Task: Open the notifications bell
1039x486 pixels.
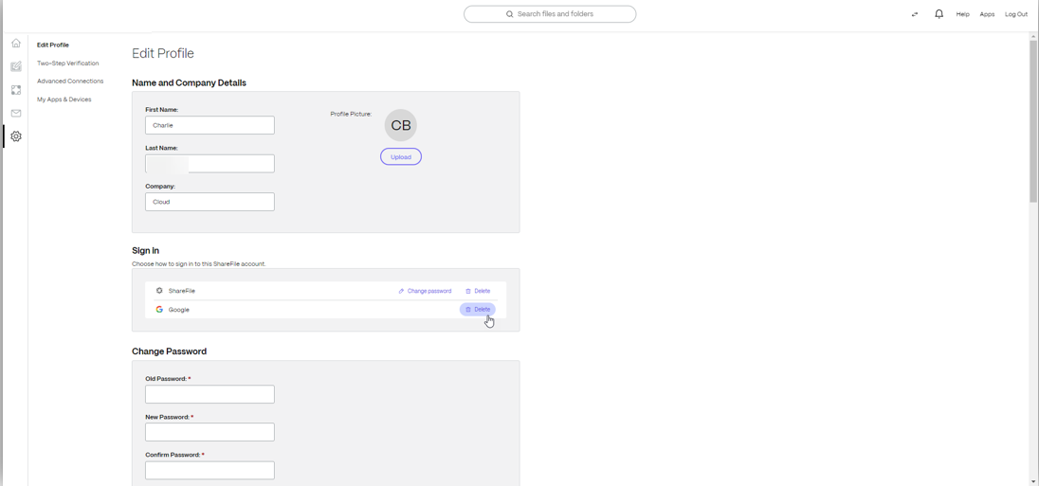Action: click(939, 14)
